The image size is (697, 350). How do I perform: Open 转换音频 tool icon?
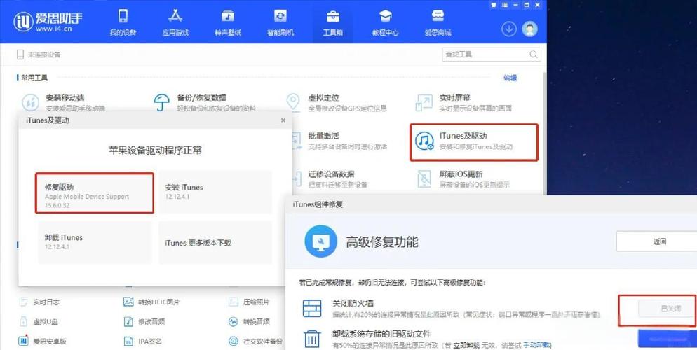click(x=234, y=321)
